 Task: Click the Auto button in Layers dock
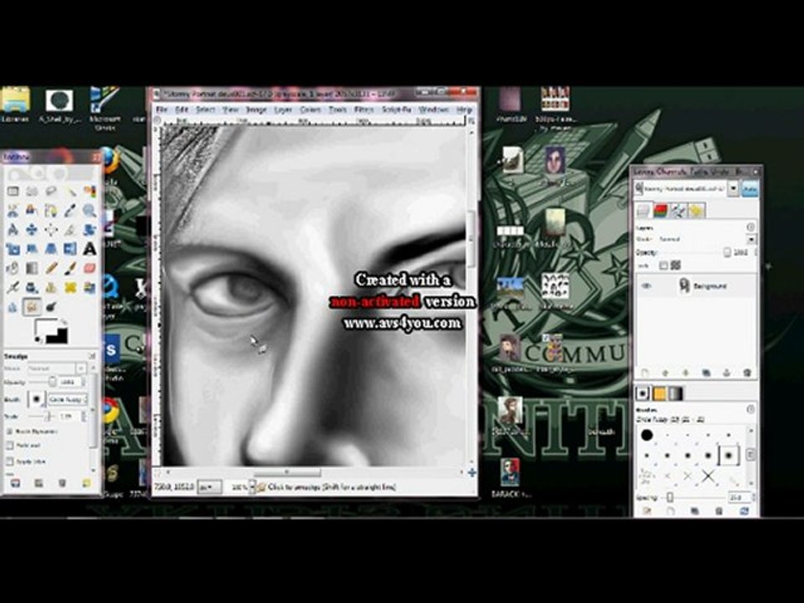[750, 188]
